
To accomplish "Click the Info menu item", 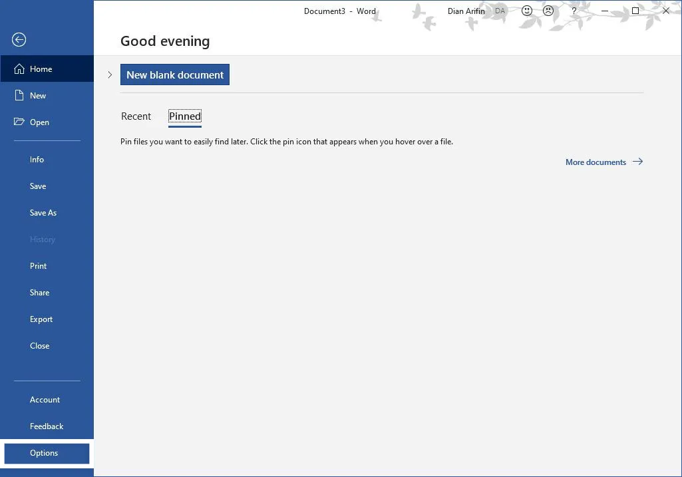I will 37,159.
